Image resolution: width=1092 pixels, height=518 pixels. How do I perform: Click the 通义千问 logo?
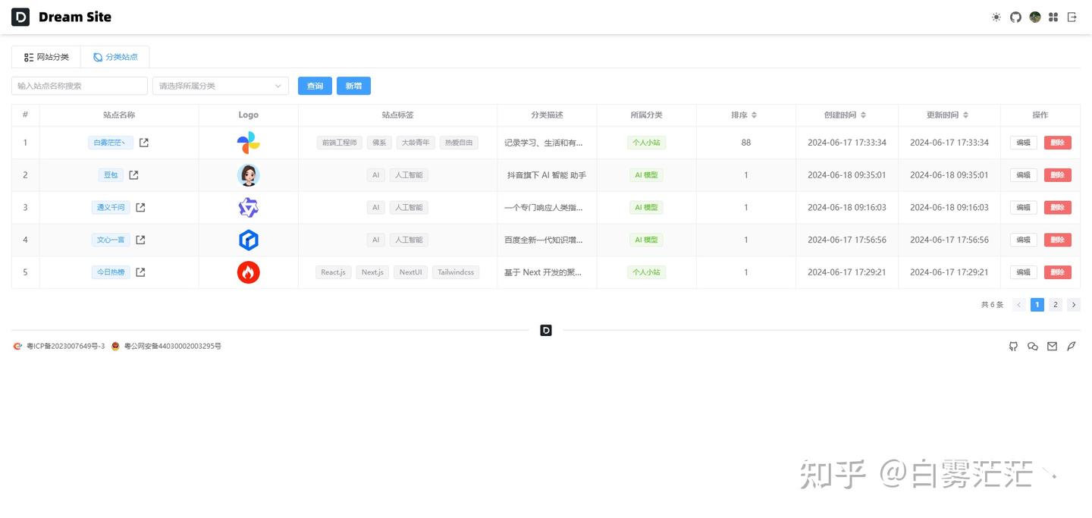tap(249, 207)
